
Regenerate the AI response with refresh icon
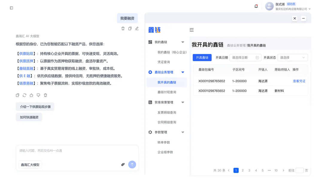(x=25, y=95)
